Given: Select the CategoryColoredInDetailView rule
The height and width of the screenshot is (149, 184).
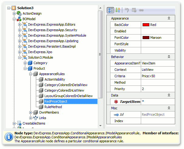Looking at the screenshot, I should click(x=66, y=85).
